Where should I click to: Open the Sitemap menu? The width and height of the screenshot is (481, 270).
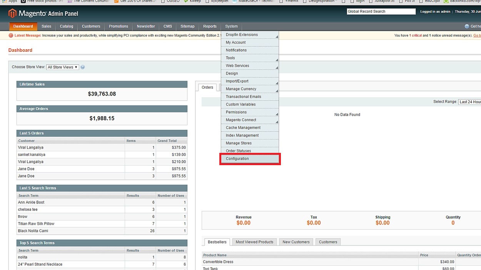point(187,27)
